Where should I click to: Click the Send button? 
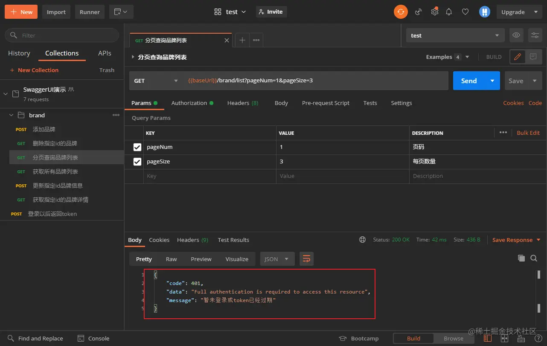[469, 81]
